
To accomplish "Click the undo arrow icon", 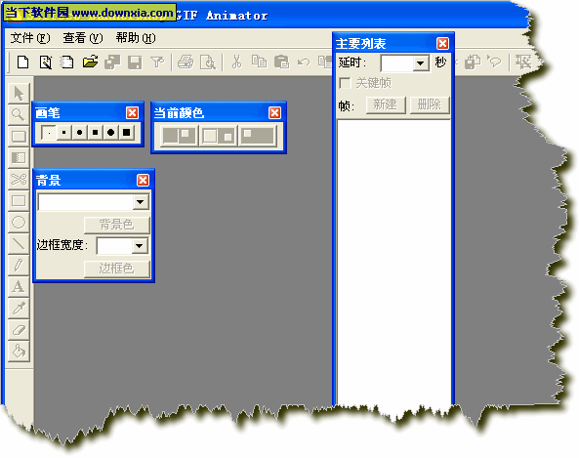I will point(304,62).
